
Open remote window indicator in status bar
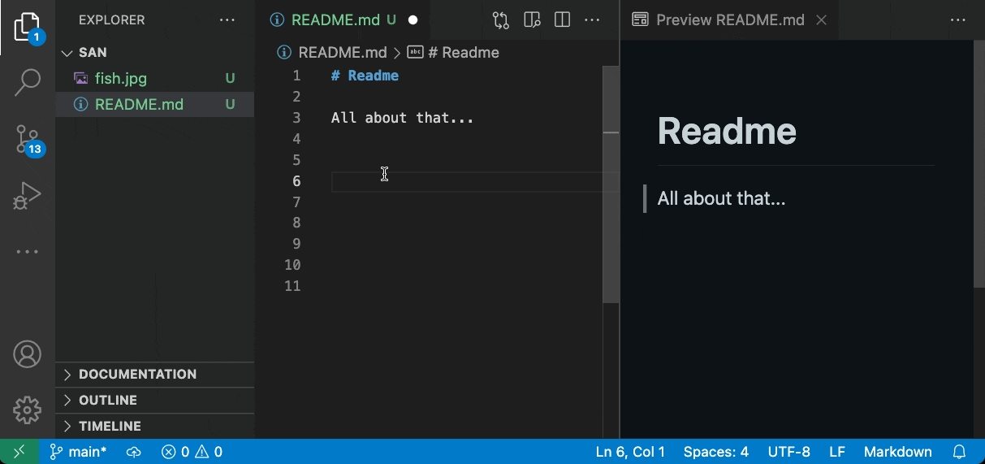[19, 452]
